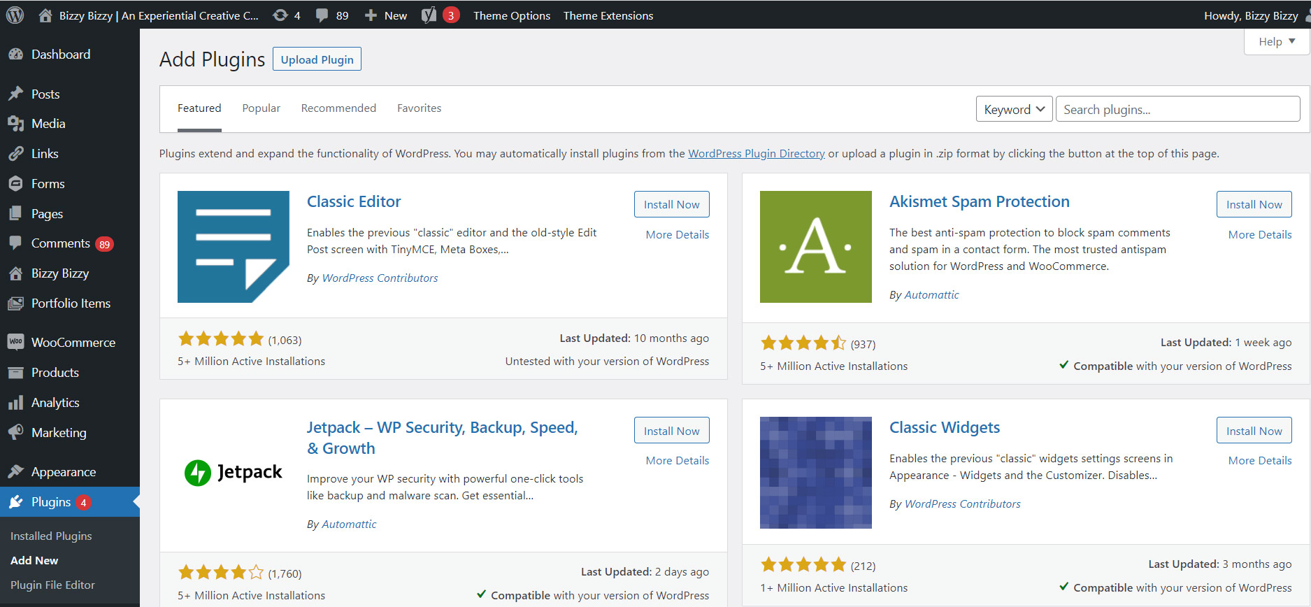Click the WooCommerce icon in sidebar

pyautogui.click(x=15, y=342)
